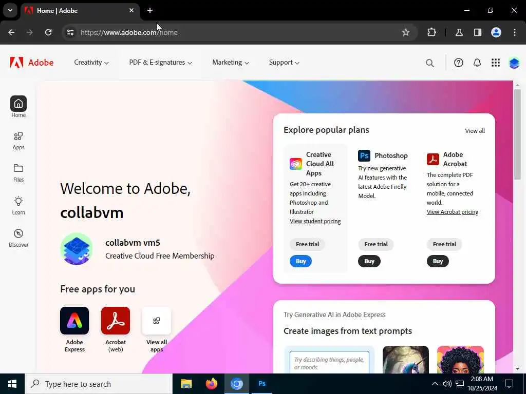The height and width of the screenshot is (394, 526).
Task: Select the unicorn forest sample image
Action: (x=406, y=360)
